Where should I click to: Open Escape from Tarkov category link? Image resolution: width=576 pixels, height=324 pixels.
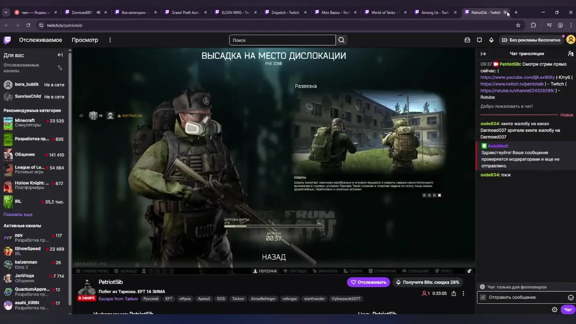(x=118, y=299)
